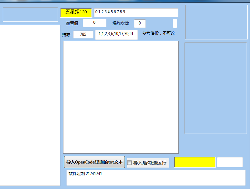Click the white list panel on the left
This screenshot has width=250, height=189.
pyautogui.click(x=30, y=105)
